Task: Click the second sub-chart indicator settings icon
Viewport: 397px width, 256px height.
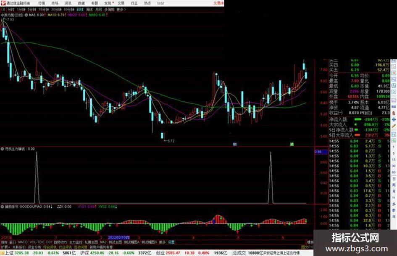Action: (3, 149)
